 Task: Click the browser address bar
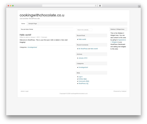(70, 6)
